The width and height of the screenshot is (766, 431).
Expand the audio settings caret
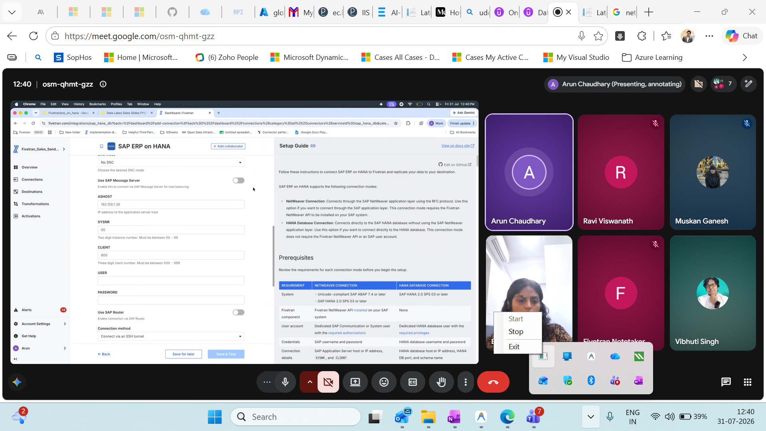[310, 382]
